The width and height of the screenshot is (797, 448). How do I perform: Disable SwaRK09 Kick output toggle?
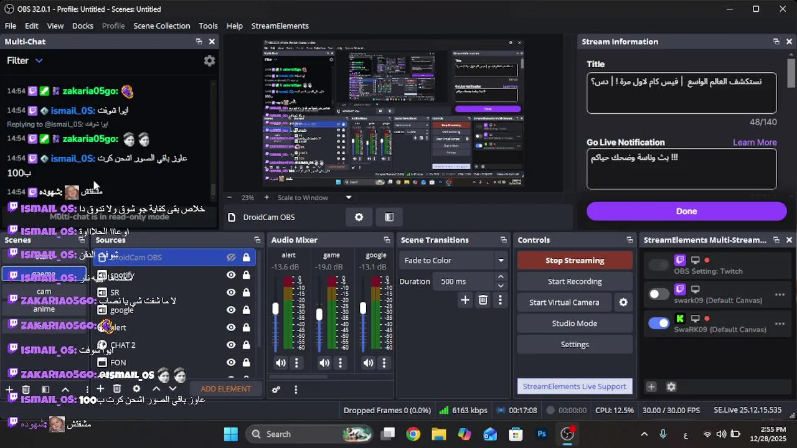pos(659,324)
